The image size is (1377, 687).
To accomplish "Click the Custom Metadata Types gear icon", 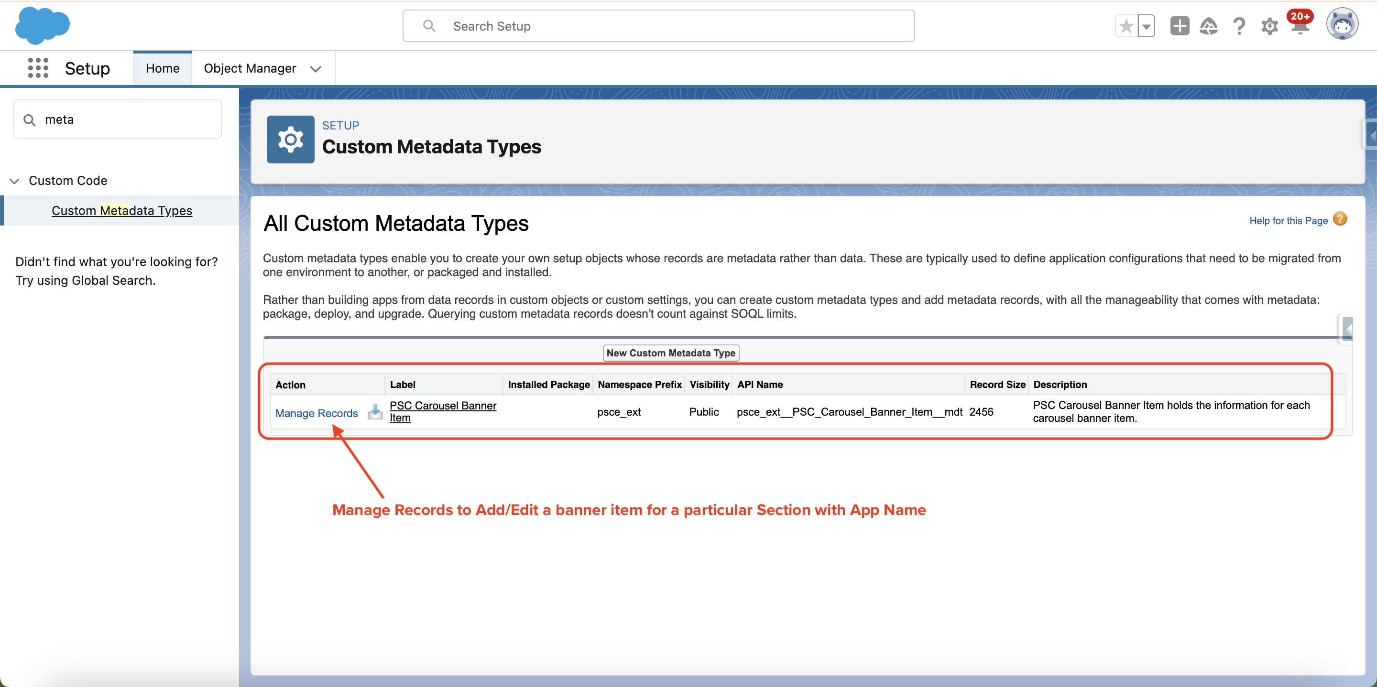I will [x=290, y=140].
